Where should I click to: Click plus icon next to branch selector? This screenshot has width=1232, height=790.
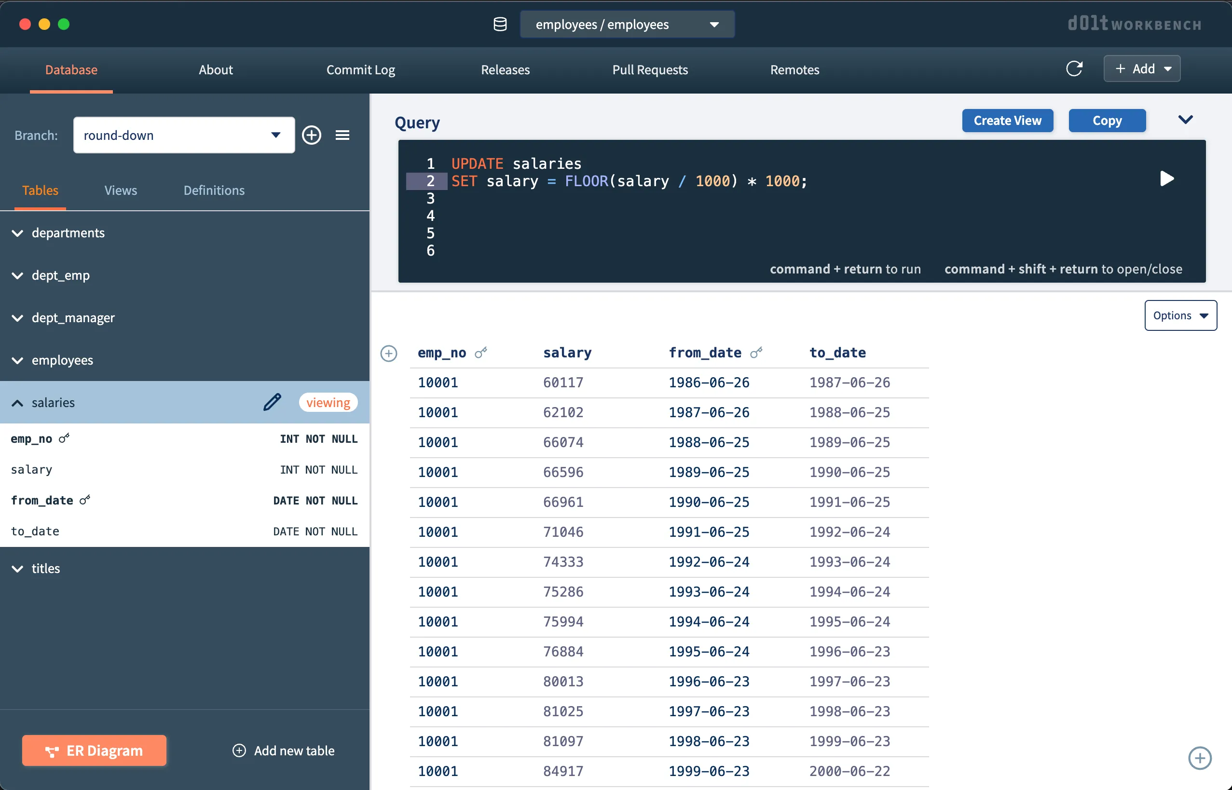click(x=312, y=135)
